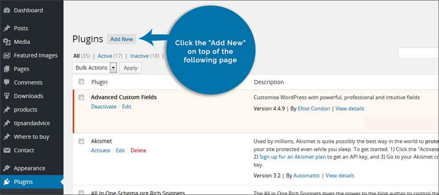Select Where to buy menu item

click(x=31, y=136)
